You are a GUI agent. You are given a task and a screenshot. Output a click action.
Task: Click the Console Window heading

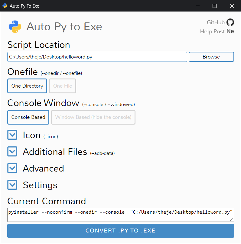(x=43, y=103)
